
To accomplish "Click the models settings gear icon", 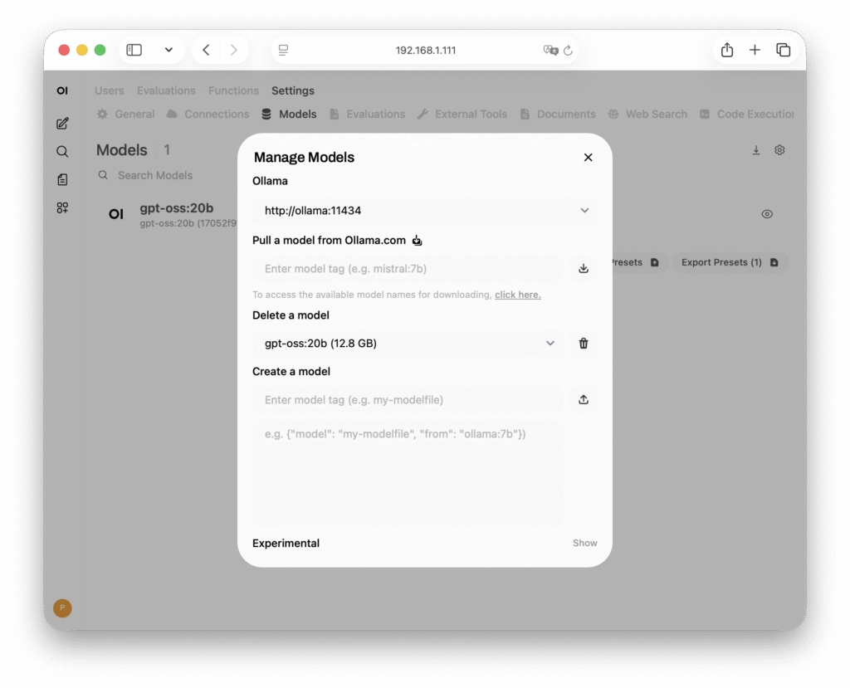I will click(779, 150).
